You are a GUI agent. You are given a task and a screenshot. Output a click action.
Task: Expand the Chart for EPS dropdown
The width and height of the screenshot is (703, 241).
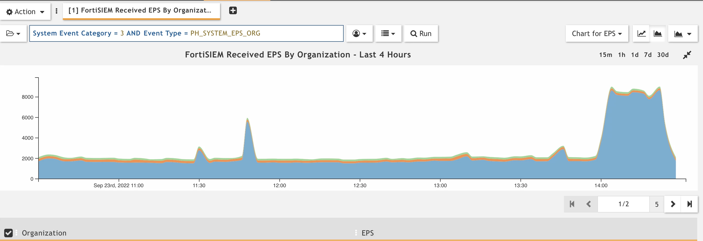[x=597, y=33]
